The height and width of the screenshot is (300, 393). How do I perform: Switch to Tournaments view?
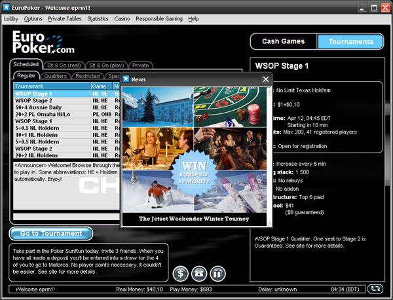pyautogui.click(x=350, y=42)
